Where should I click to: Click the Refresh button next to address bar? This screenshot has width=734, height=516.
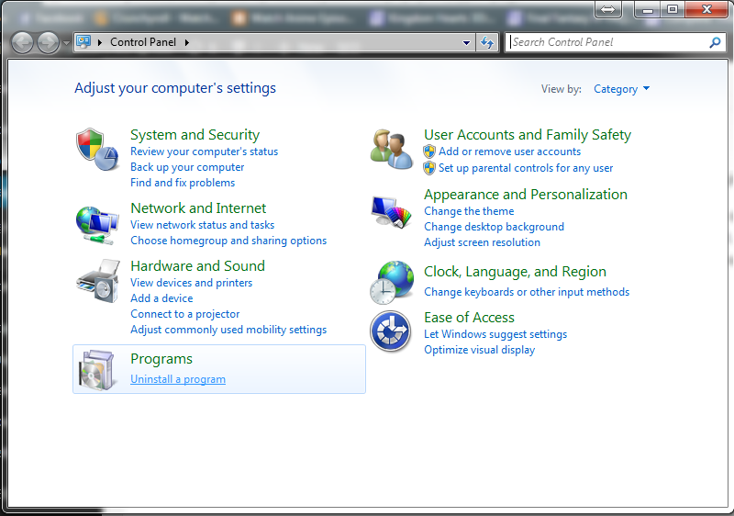(487, 42)
